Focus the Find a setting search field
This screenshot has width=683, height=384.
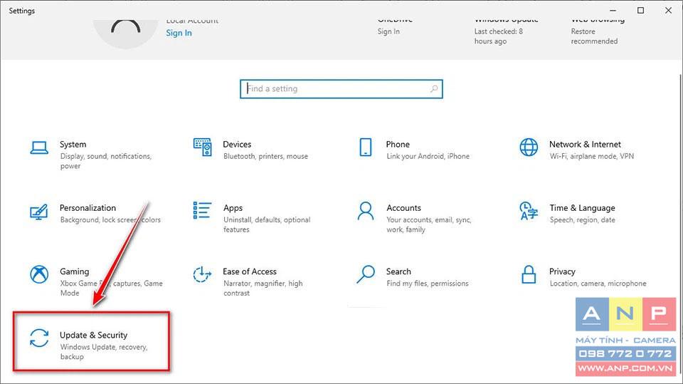341,89
